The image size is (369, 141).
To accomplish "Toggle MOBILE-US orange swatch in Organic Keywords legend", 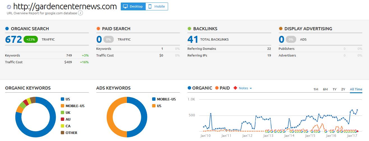I will [62, 106].
